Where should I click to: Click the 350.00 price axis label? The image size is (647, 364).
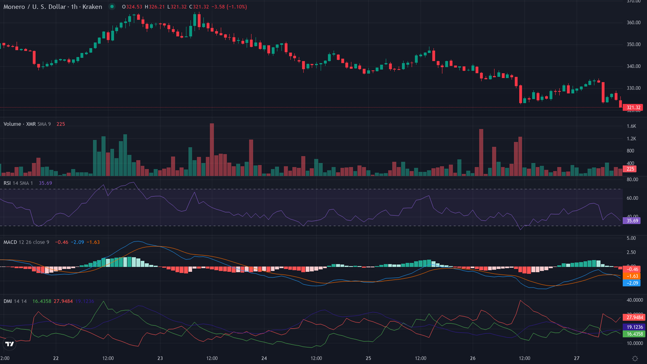click(633, 44)
